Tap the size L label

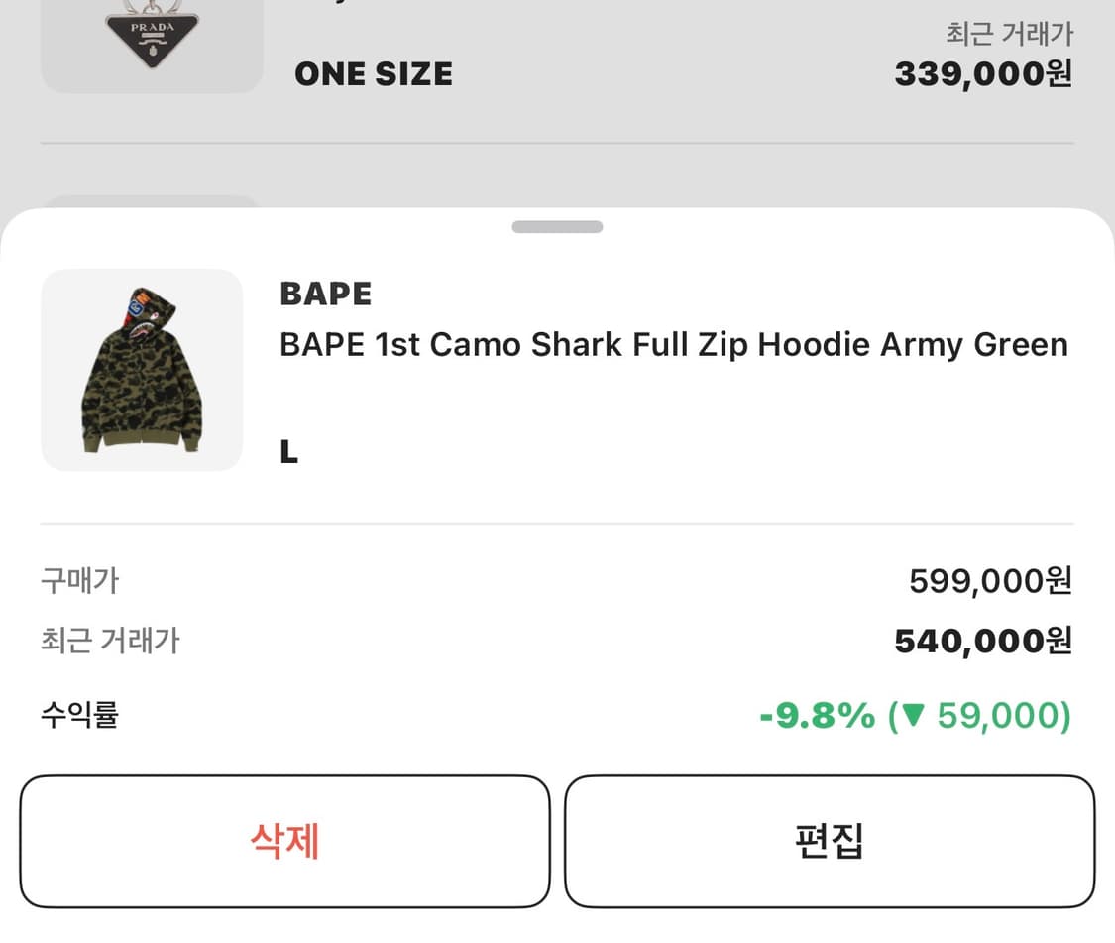pos(289,453)
